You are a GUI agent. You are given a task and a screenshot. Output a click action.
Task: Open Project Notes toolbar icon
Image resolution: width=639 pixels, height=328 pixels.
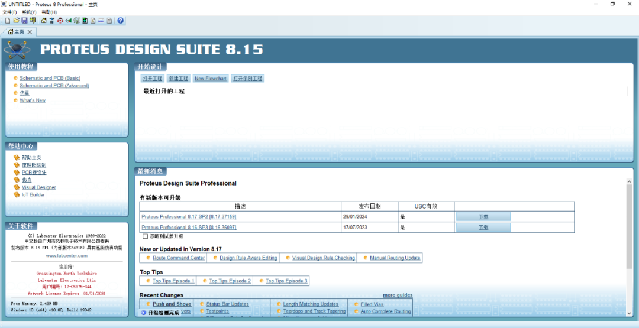109,20
